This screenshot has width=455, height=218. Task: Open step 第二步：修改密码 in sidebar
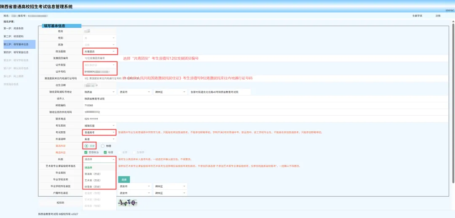(x=13, y=36)
